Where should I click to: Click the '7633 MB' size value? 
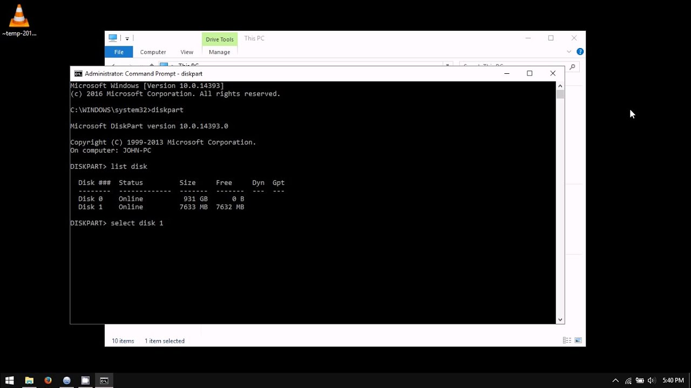[193, 207]
